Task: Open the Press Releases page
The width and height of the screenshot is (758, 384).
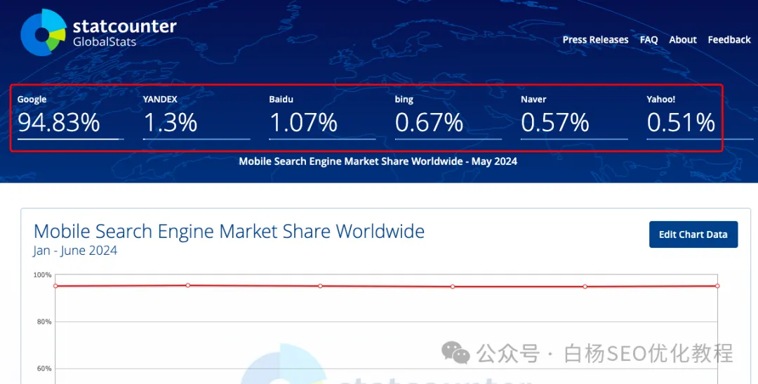Action: click(595, 39)
